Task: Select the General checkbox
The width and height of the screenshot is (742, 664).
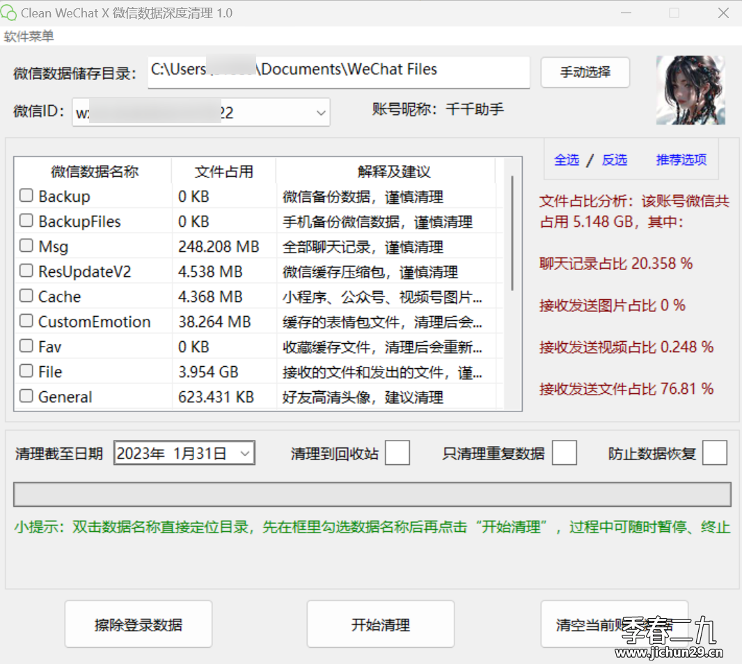Action: pos(26,396)
